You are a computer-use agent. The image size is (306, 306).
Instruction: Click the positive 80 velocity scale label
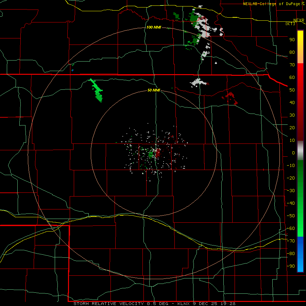[292, 52]
